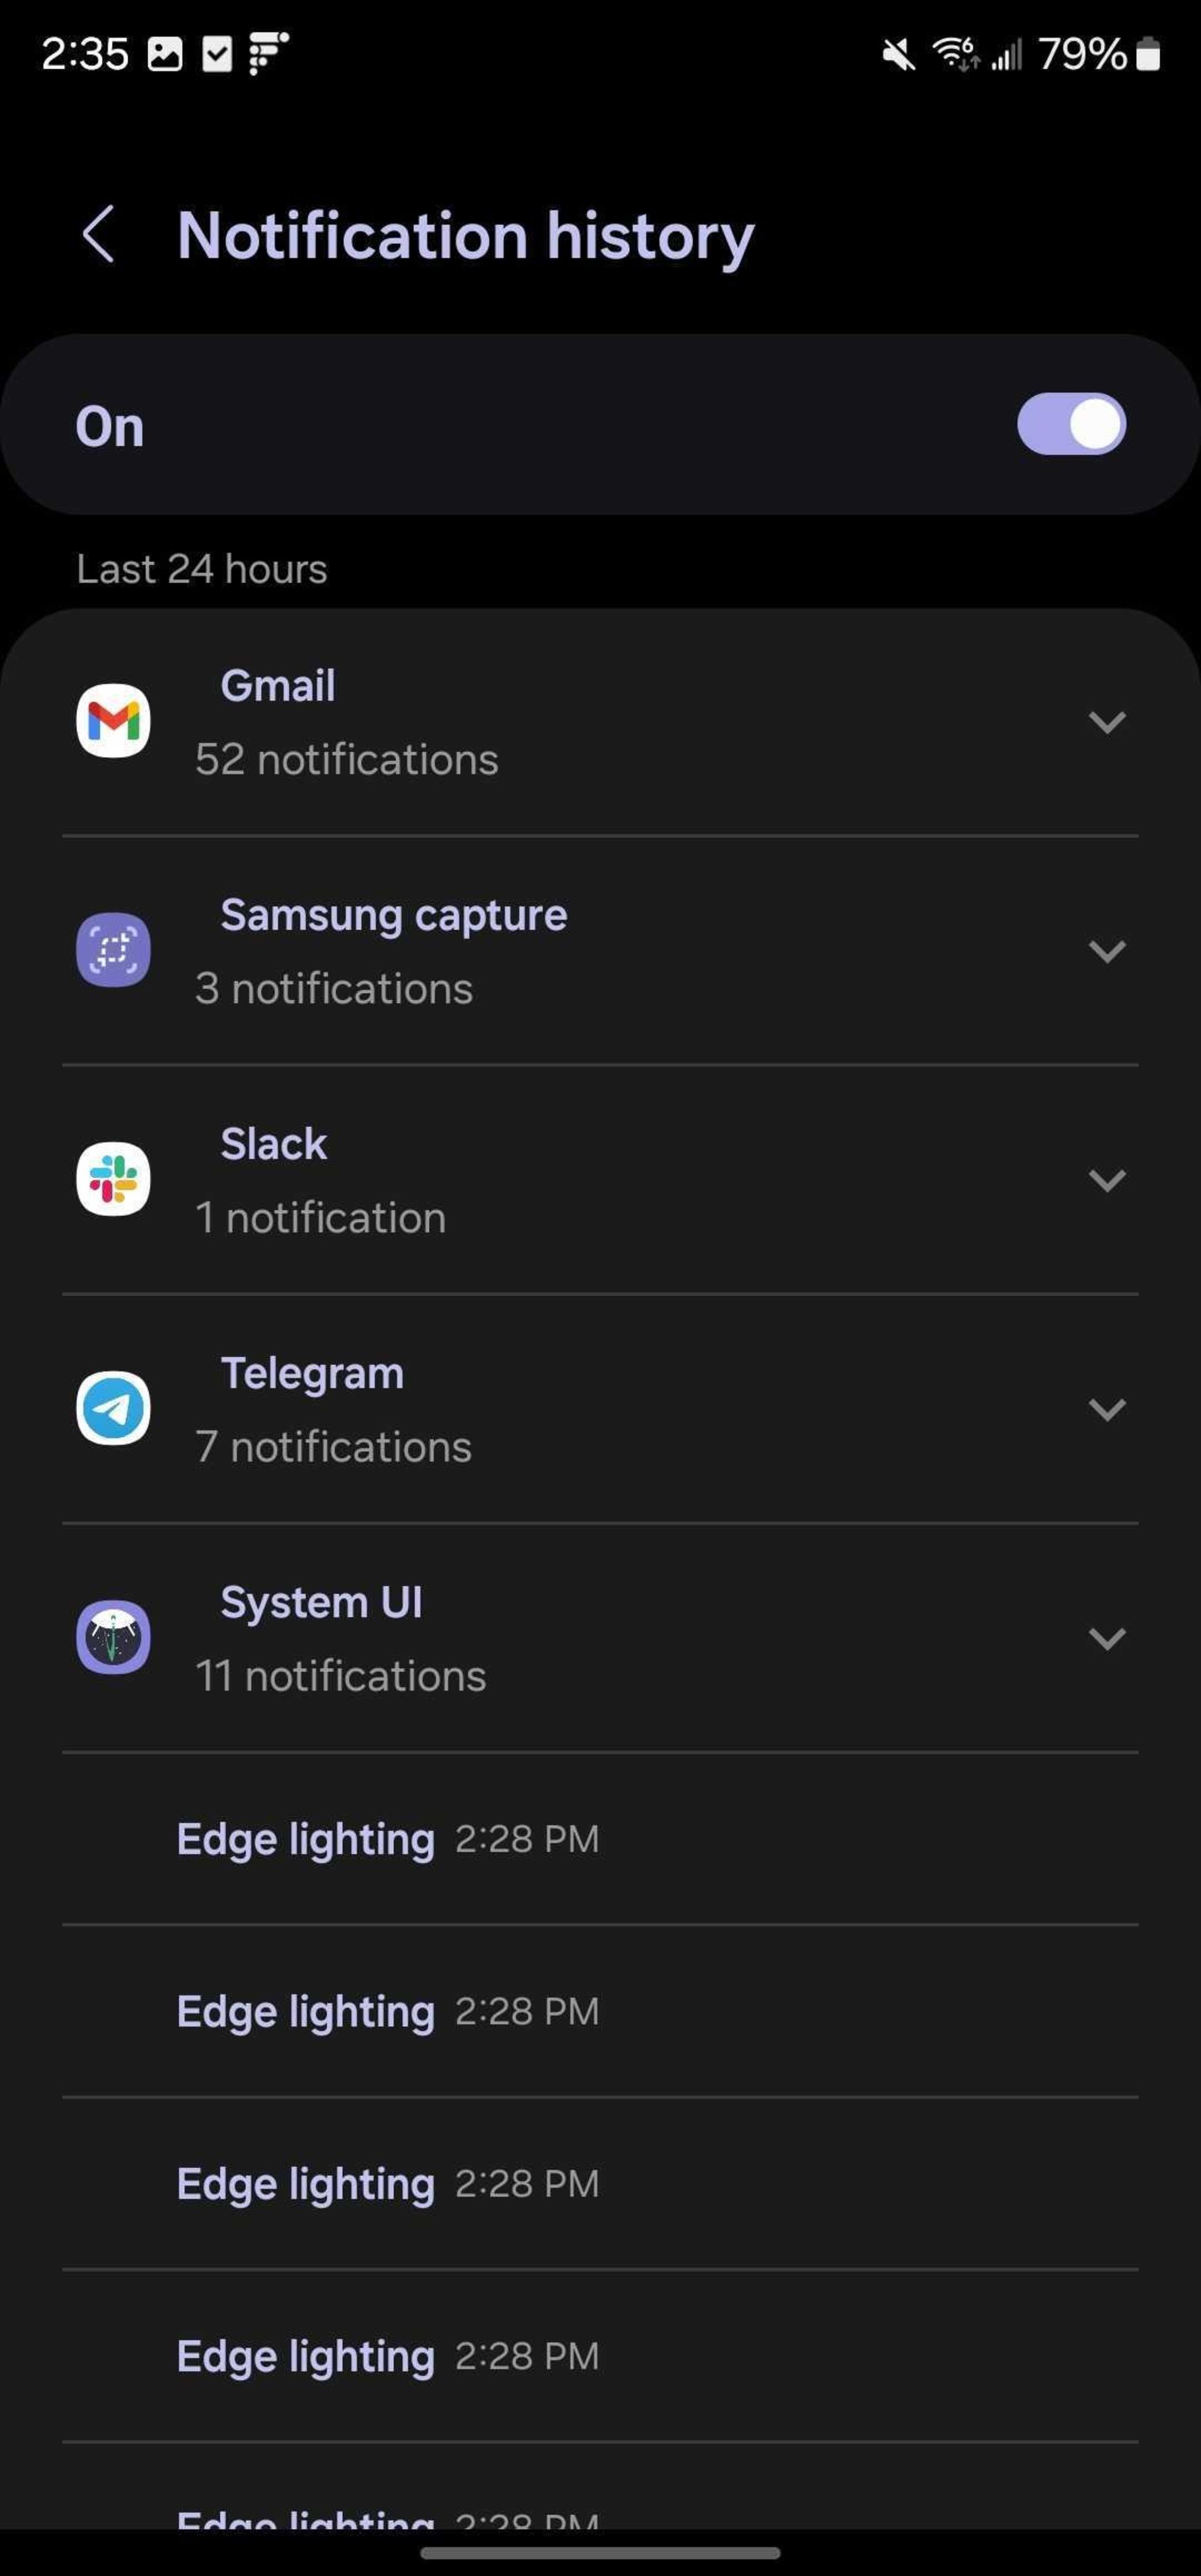This screenshot has width=1201, height=2576.
Task: Tap the Slack app icon
Action: click(112, 1179)
